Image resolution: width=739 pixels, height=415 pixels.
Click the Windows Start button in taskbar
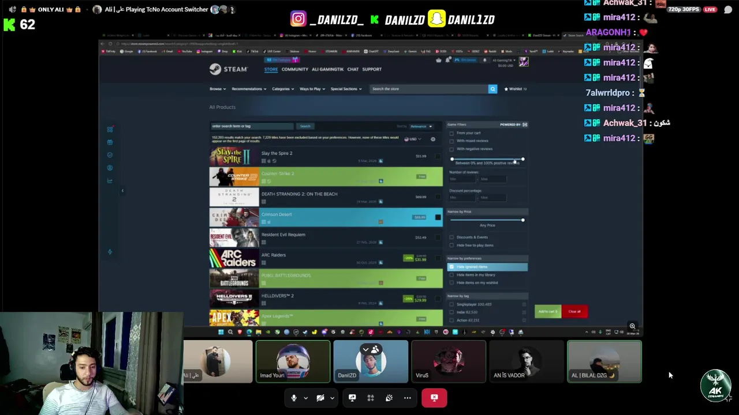point(221,332)
